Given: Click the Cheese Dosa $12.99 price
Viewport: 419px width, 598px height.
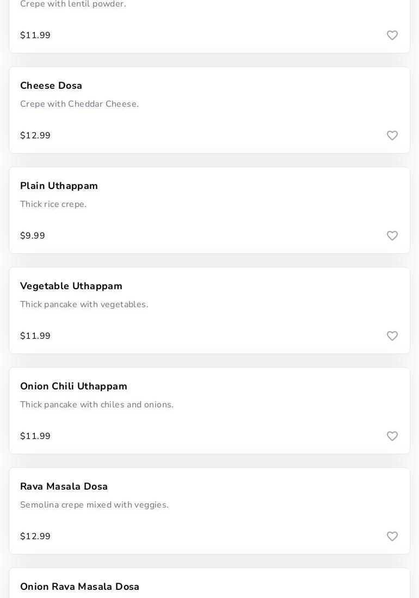Looking at the screenshot, I should pyautogui.click(x=35, y=136).
